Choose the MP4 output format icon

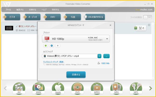point(116,88)
